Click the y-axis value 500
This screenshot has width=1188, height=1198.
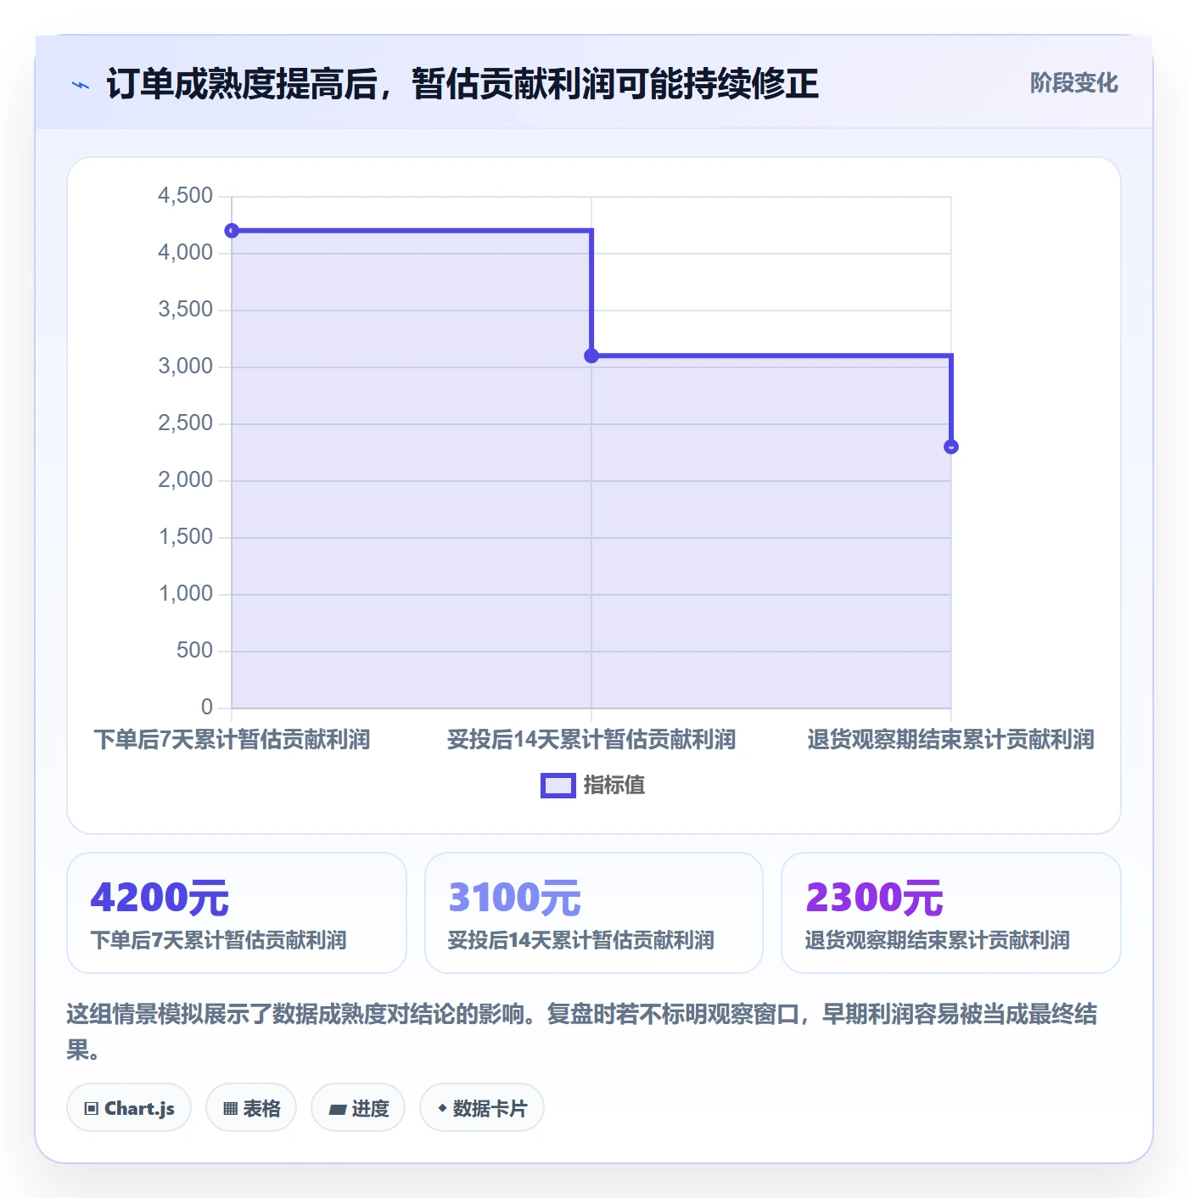(x=194, y=651)
